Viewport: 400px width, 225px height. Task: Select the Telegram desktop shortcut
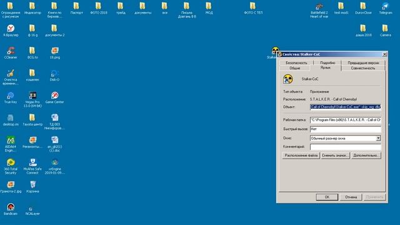click(x=386, y=8)
